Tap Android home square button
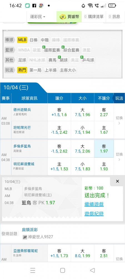This screenshot has height=279, width=125. click(x=62, y=270)
